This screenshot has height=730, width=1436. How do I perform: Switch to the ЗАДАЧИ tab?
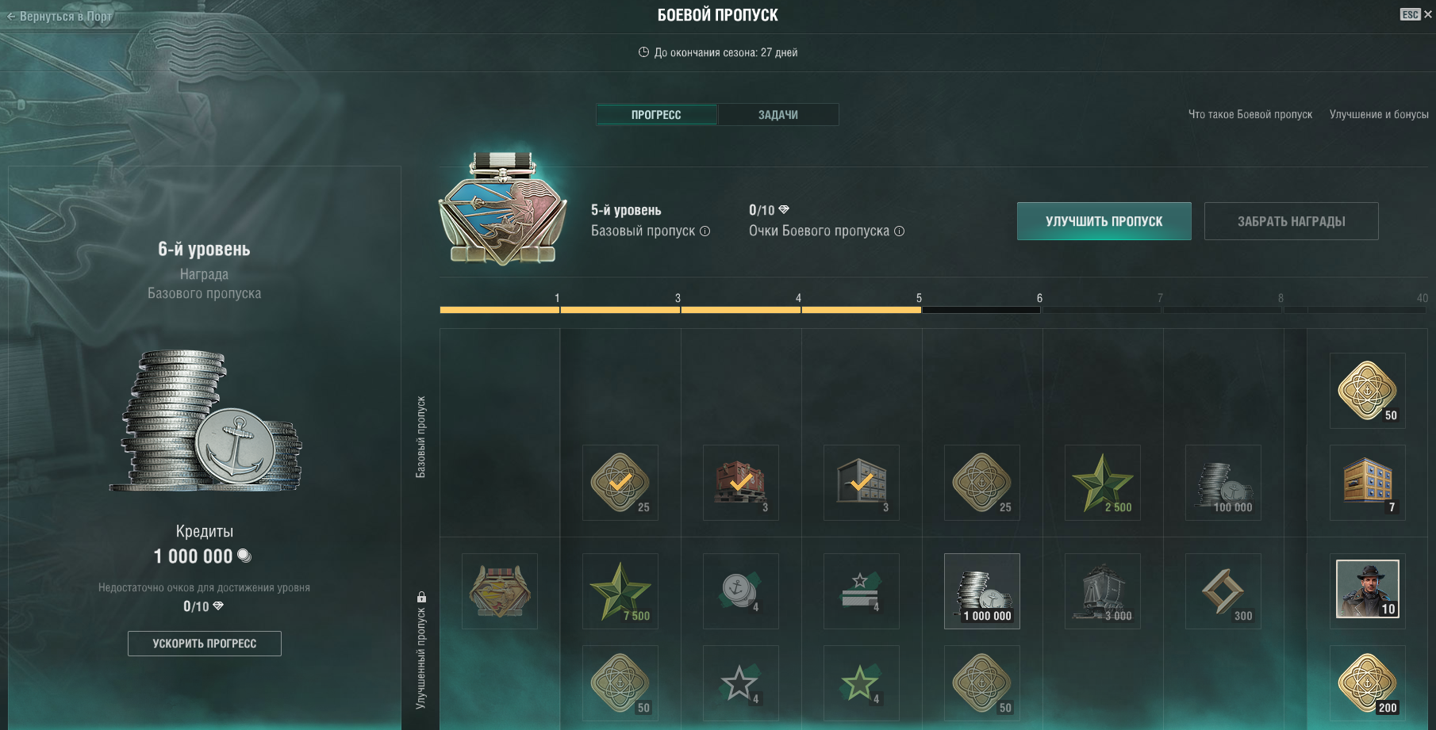click(778, 115)
